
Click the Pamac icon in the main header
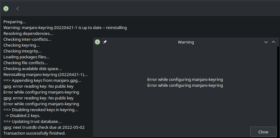tap(6, 9)
